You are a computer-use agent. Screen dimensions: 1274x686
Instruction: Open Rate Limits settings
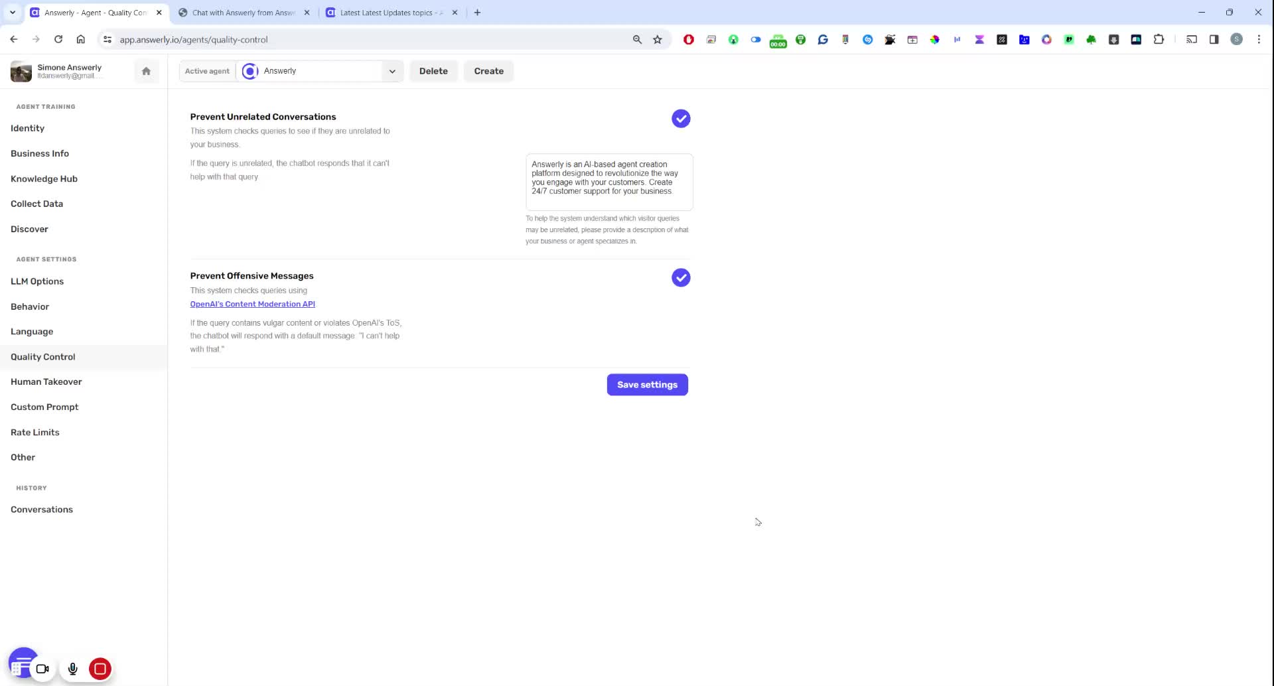[x=35, y=432]
